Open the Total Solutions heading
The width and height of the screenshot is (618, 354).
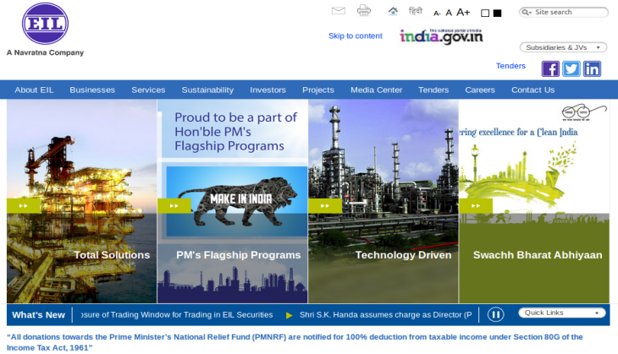(112, 255)
